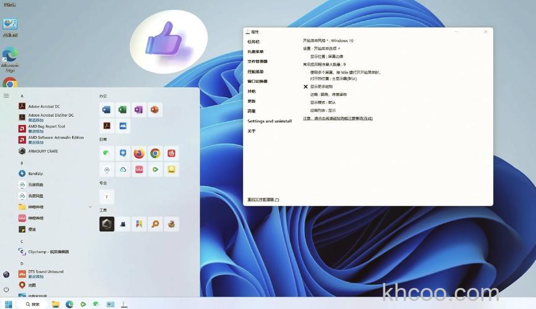536x309 pixels.
Task: Open the yellow tile in the daily group
Action: [171, 169]
